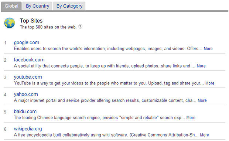Open the baidu.com link
Screen dimensions: 229x141
[x=25, y=111]
